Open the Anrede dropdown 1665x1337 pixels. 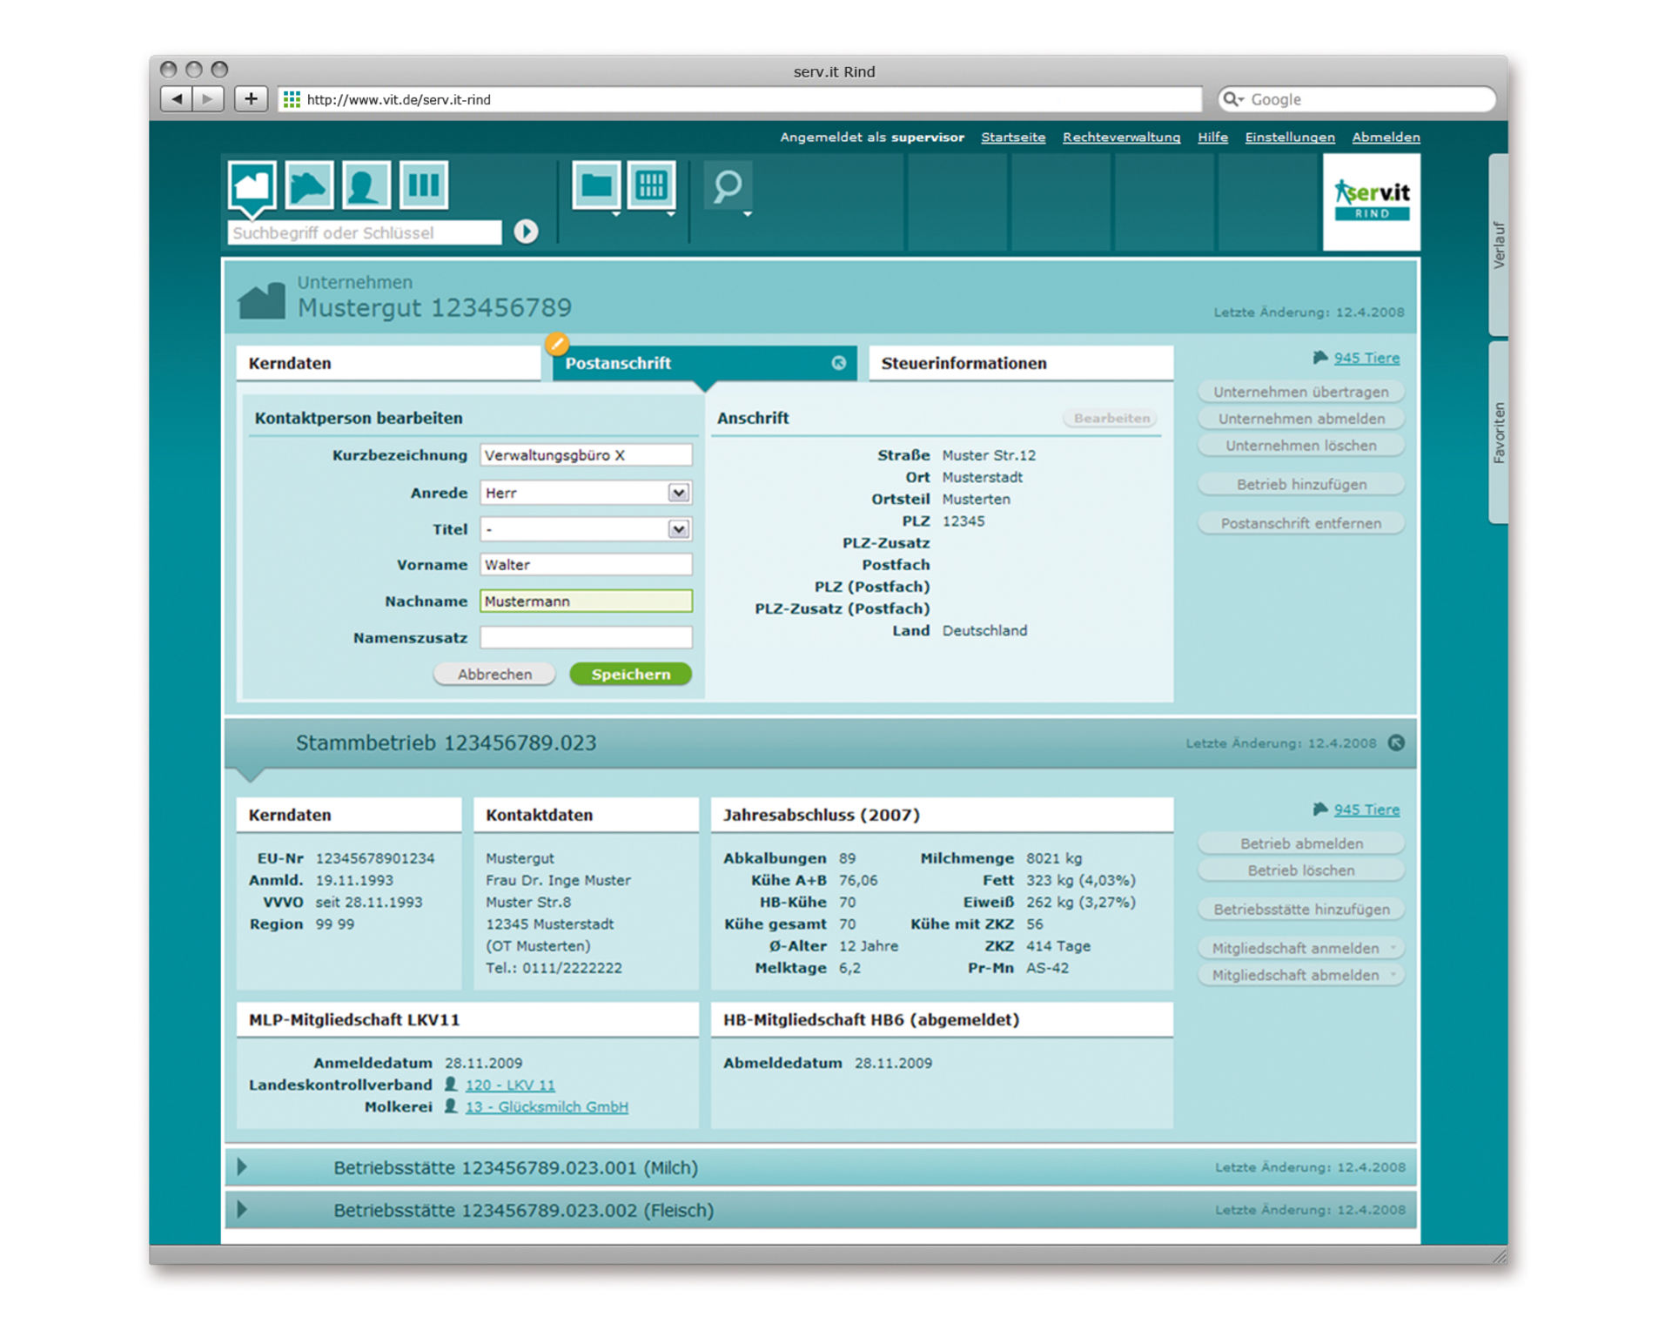pyautogui.click(x=678, y=493)
